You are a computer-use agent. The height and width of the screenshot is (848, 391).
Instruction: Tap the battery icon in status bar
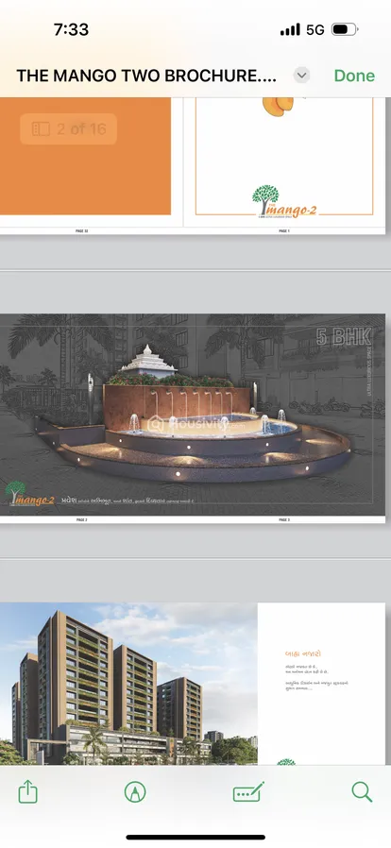pos(345,29)
